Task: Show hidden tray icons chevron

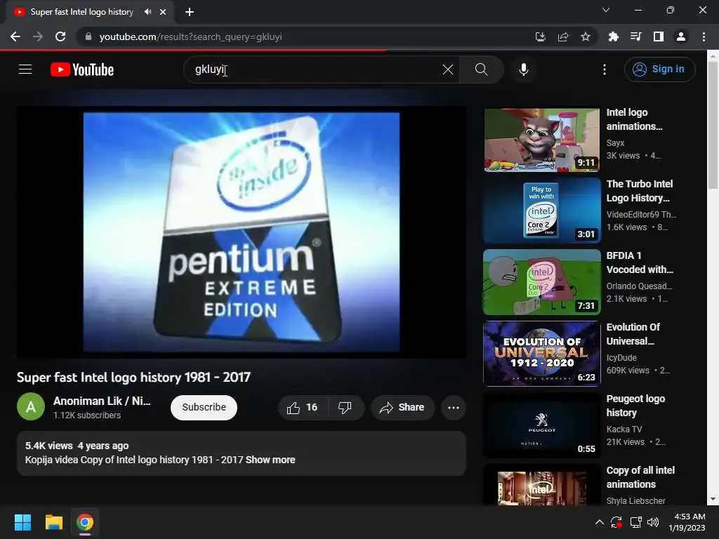Action: [x=600, y=522]
